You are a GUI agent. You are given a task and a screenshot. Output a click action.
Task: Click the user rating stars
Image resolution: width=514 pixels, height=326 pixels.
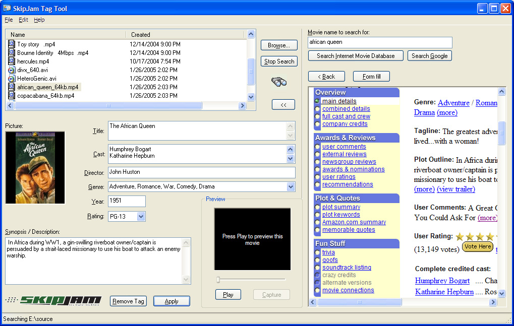476,236
